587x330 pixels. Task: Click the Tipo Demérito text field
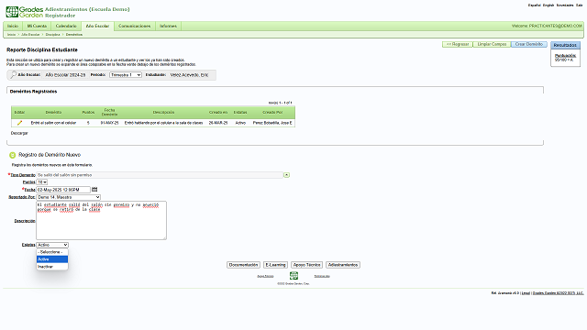160,175
